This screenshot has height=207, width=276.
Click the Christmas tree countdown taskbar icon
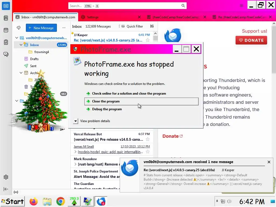(74, 201)
